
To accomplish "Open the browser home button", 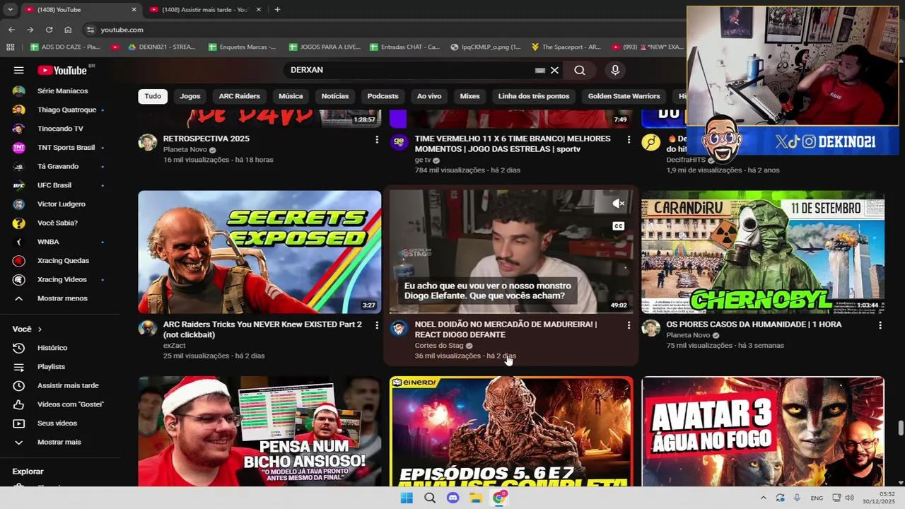I will 68,30.
